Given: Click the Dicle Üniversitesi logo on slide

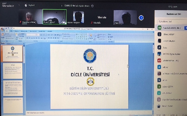Looking at the screenshot, I should click(89, 56).
